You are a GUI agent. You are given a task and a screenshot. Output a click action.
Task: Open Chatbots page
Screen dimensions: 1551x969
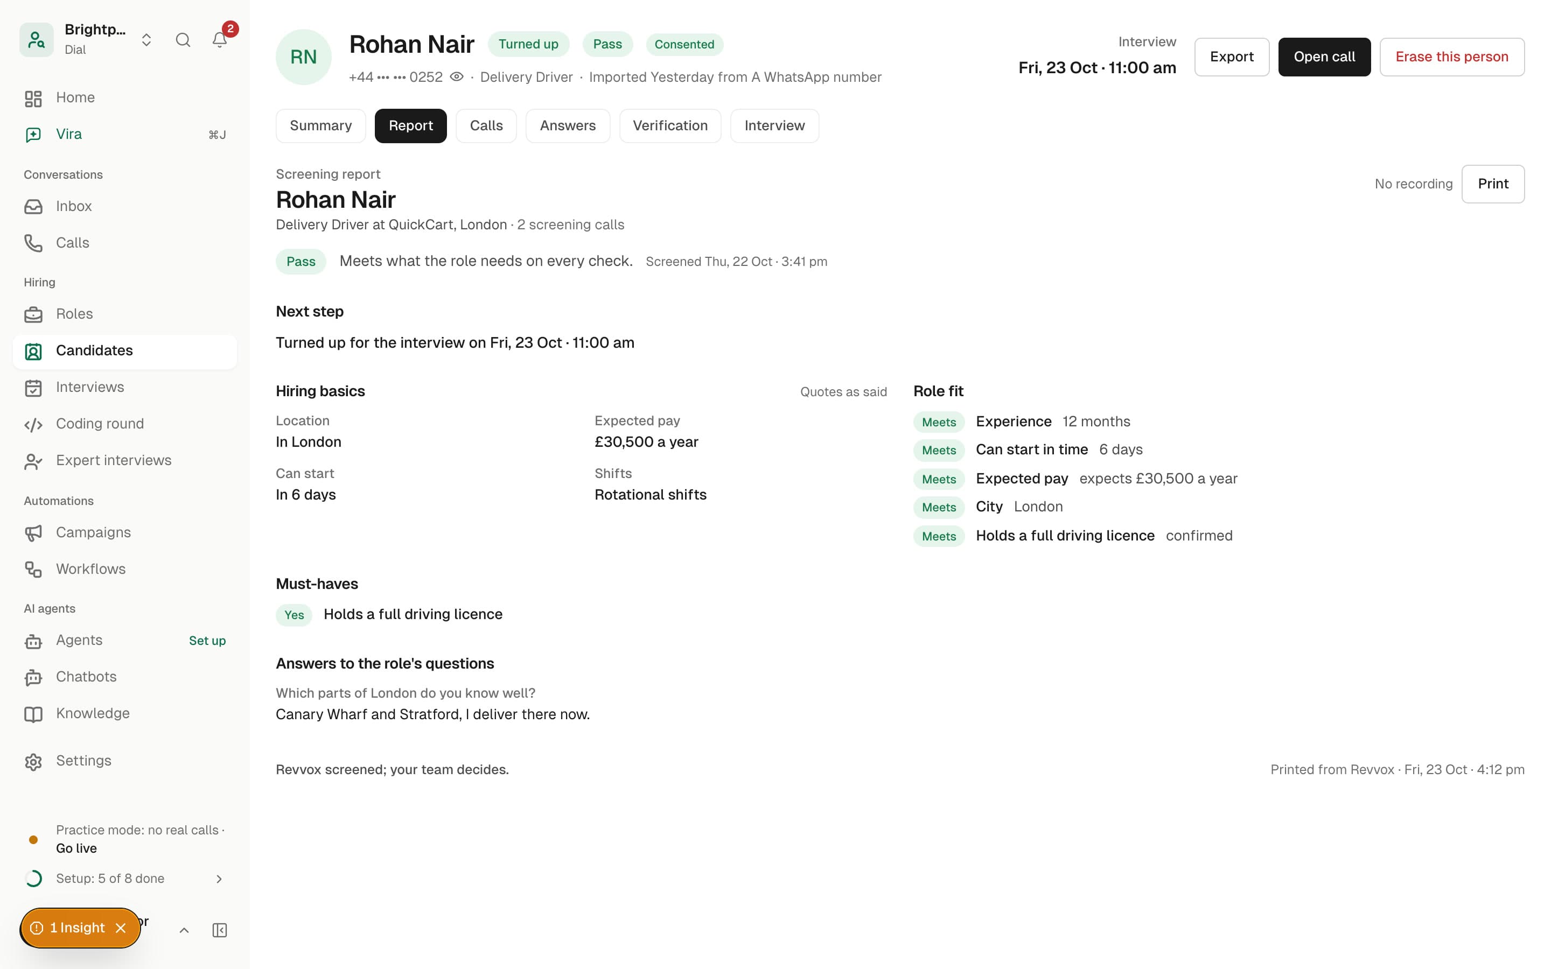[x=125, y=677]
